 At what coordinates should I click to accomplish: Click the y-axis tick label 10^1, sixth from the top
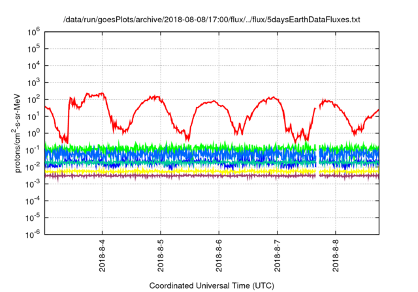34,116
